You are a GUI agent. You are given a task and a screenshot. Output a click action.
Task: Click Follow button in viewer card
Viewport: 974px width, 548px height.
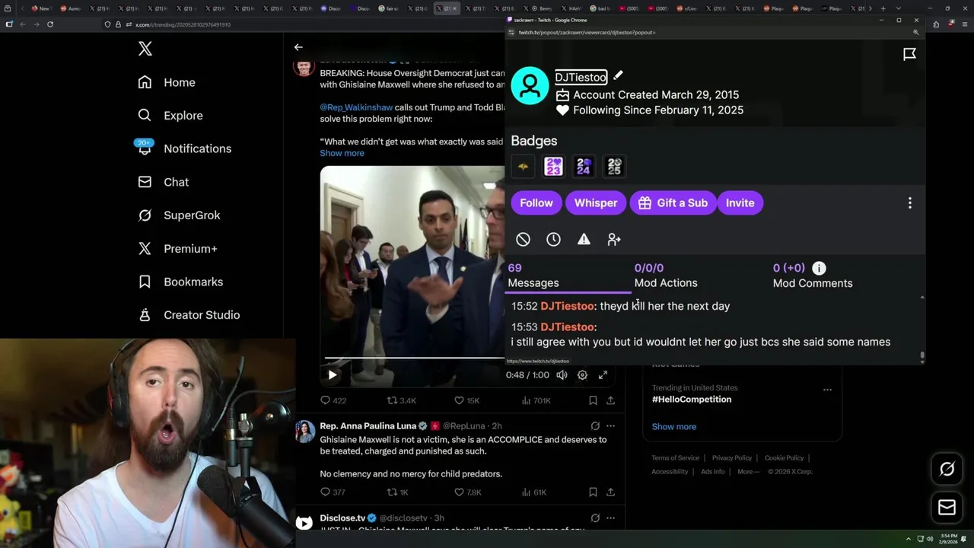(536, 203)
